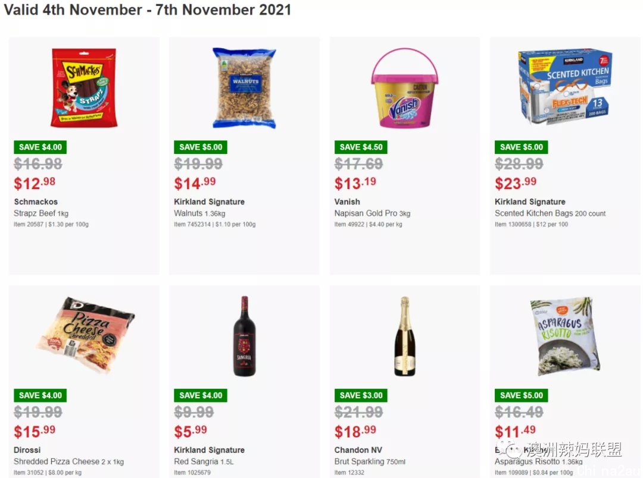Click the Kirkland Walnuts bag image

(x=245, y=87)
